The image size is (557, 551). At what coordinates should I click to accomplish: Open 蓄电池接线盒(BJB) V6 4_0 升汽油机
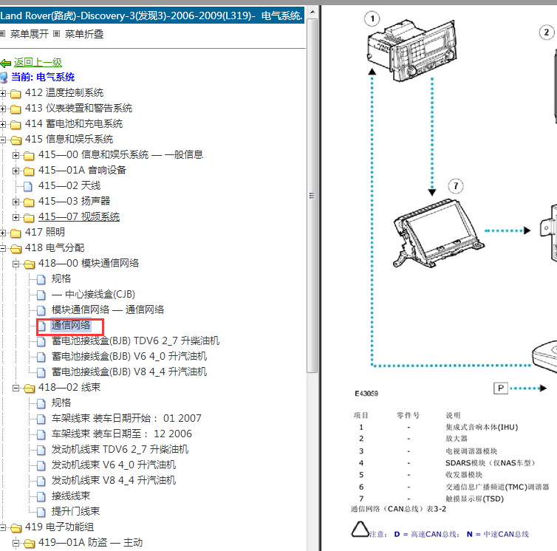tap(129, 356)
